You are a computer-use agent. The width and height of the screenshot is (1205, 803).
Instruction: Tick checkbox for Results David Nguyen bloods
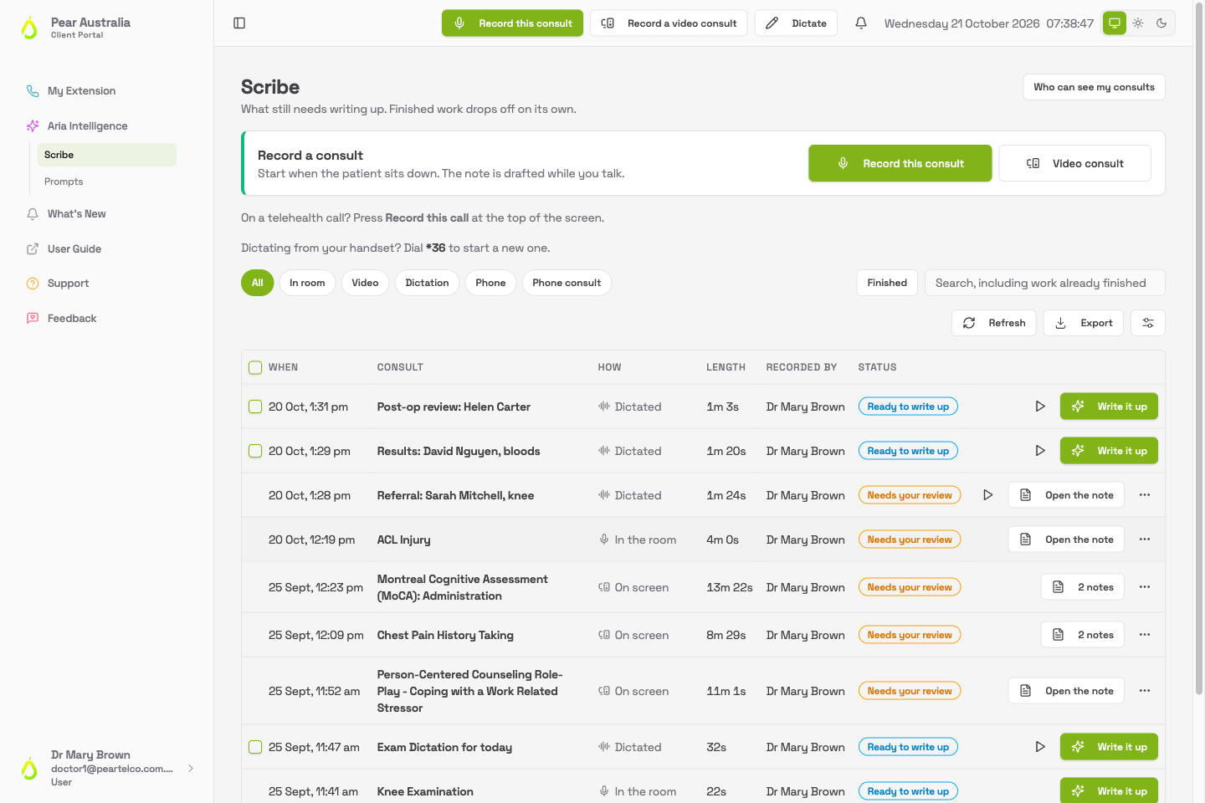click(x=255, y=451)
